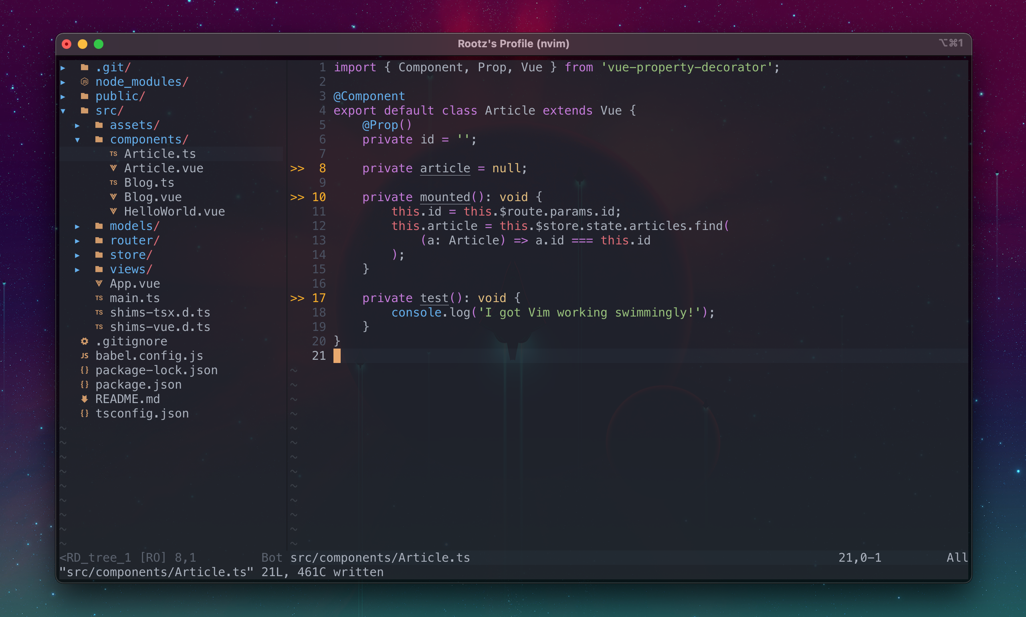Click the Vue icon beside HelloWorld.vue
1026x617 pixels.
pos(113,211)
